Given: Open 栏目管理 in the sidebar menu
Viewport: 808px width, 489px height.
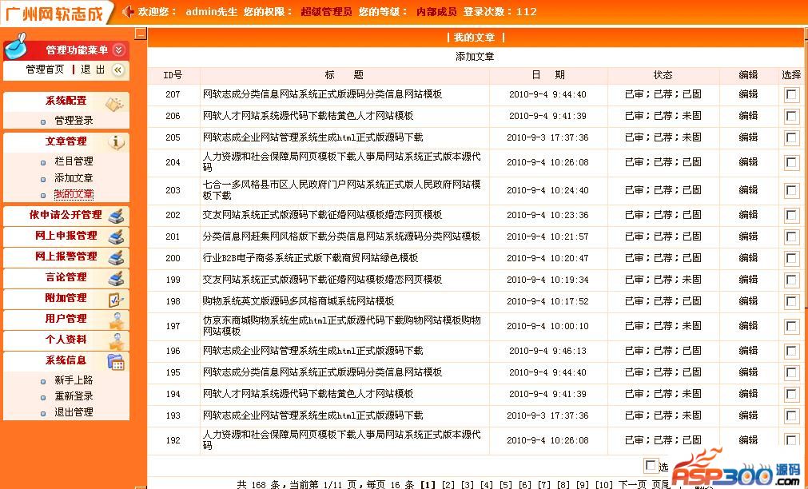Looking at the screenshot, I should tap(74, 161).
